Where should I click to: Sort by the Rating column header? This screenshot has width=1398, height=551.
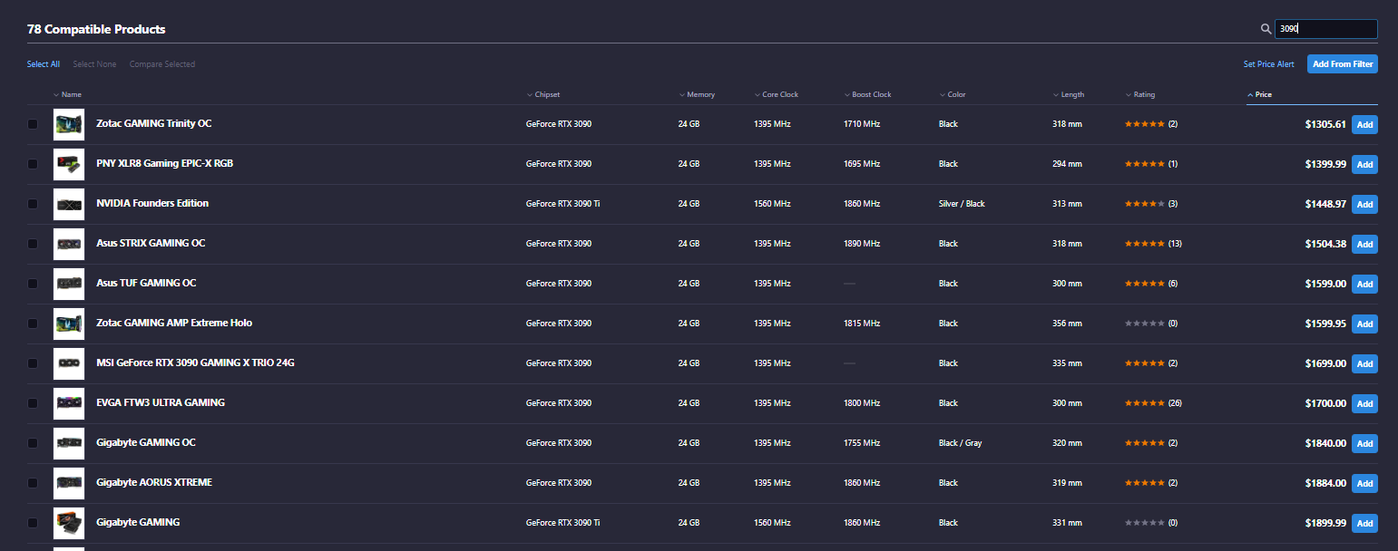pyautogui.click(x=1140, y=95)
